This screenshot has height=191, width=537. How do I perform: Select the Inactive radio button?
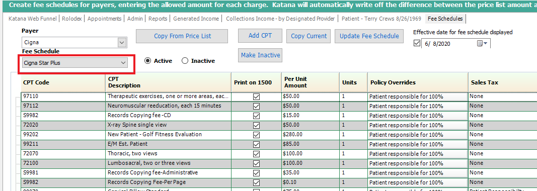[x=185, y=61]
